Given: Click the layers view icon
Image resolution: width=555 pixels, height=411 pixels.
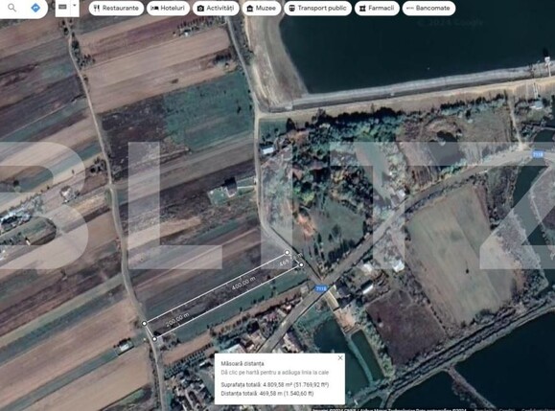Looking at the screenshot, I should (62, 7).
